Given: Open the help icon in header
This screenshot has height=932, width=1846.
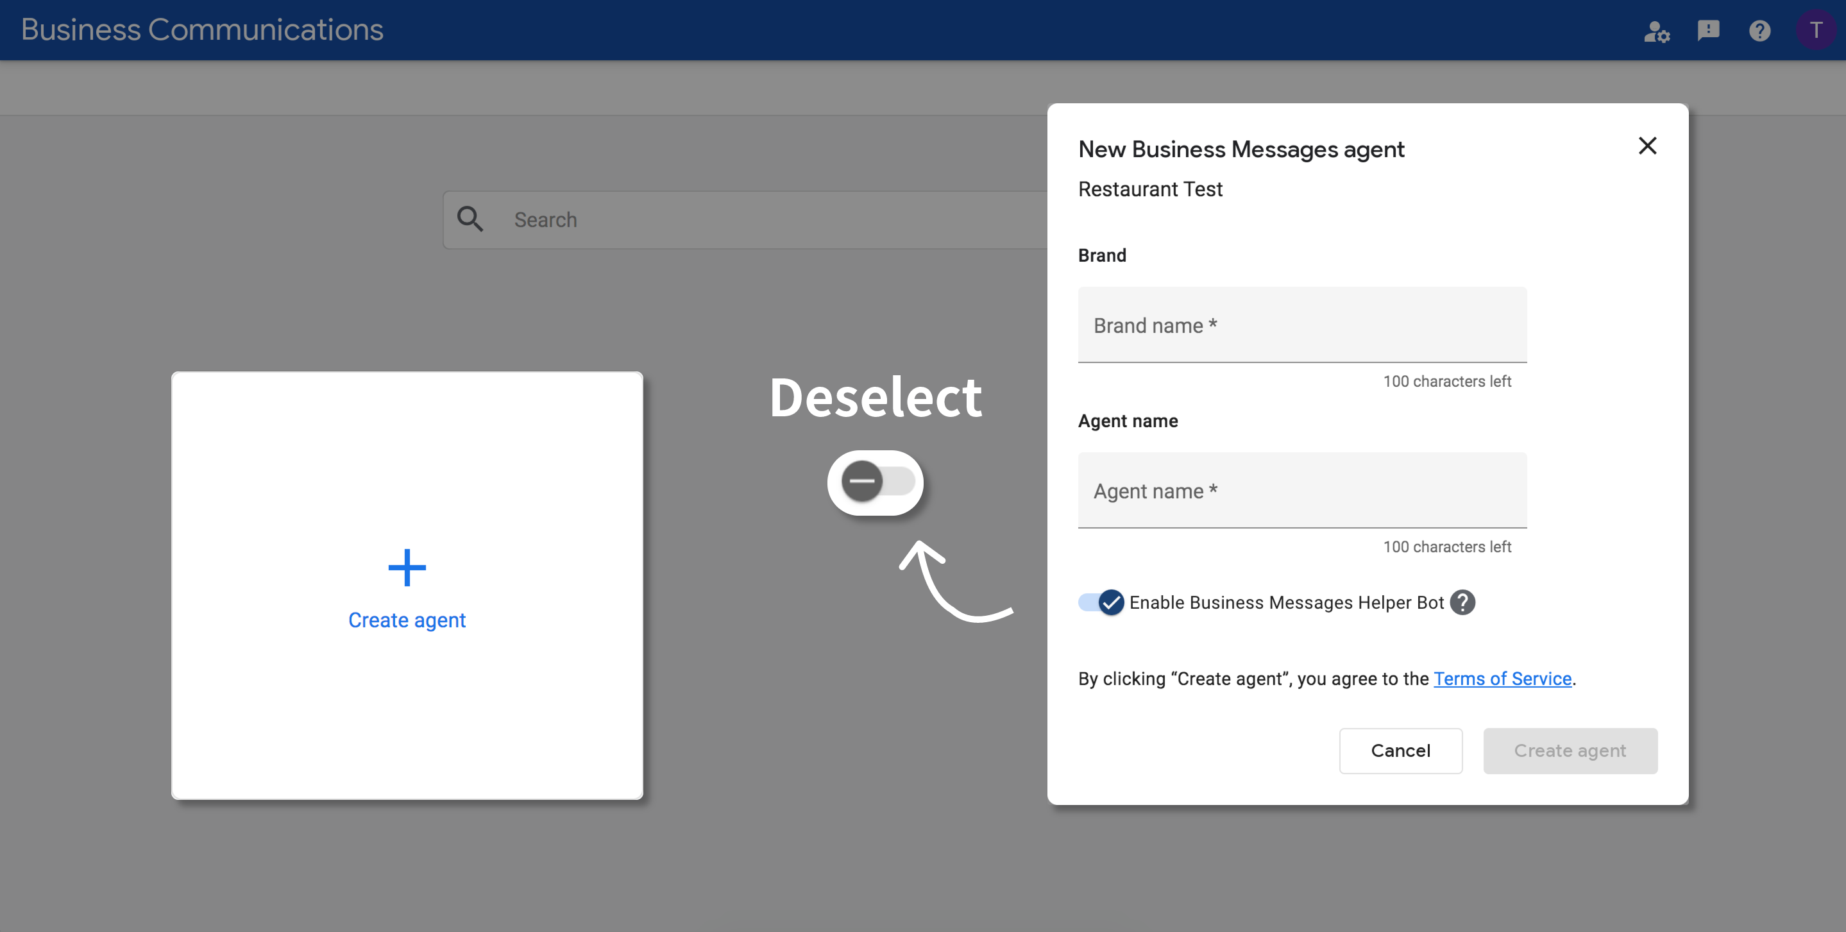Looking at the screenshot, I should coord(1759,31).
